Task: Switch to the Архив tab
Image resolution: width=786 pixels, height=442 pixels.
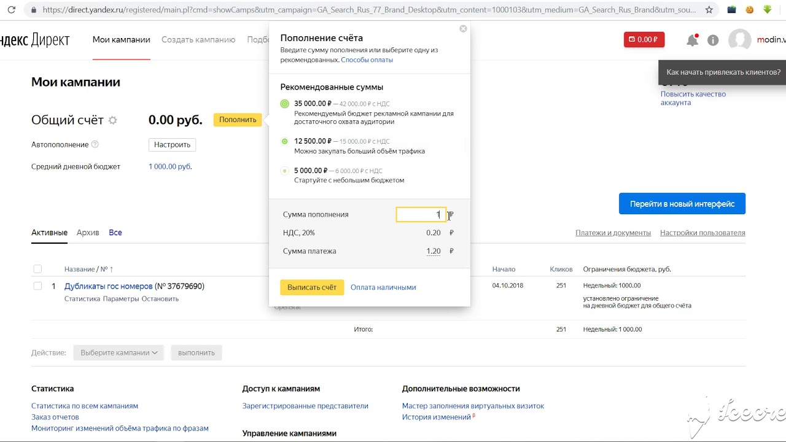Action: pos(88,233)
